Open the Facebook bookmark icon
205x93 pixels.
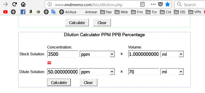click(x=23, y=12)
